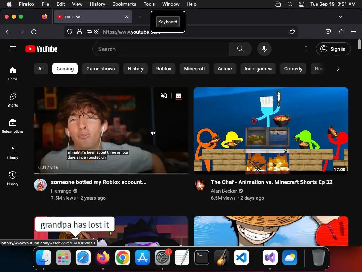Viewport: 362px width, 272px height.
Task: Open Flamingo channel name link
Action: [61, 191]
